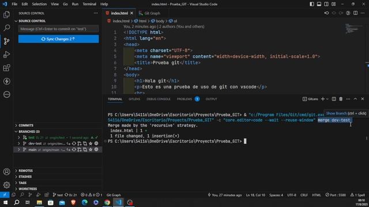Open Source Control panel more actions menu
Screen dimensions: 369x207
[x=96, y=13]
